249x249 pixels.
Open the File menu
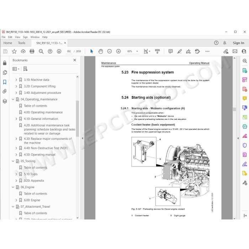pos(4,37)
